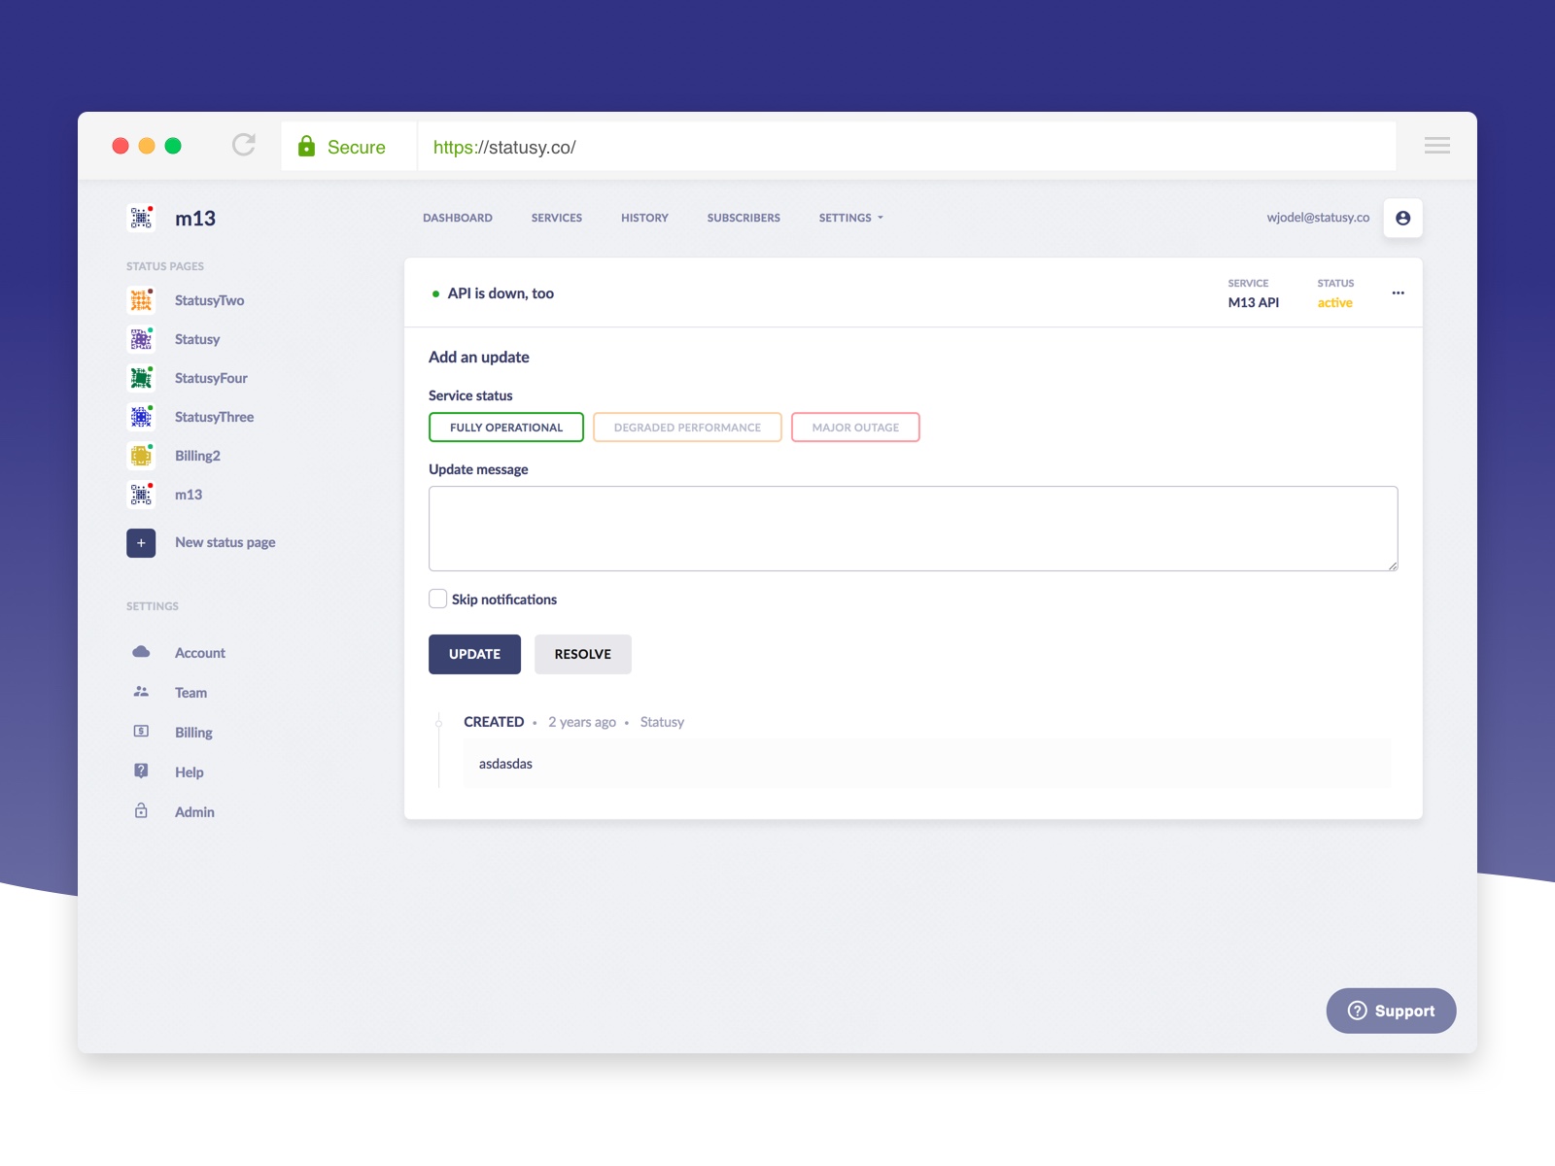Click the m13 page icon in sidebar list
Image resolution: width=1555 pixels, height=1166 pixels.
point(142,495)
